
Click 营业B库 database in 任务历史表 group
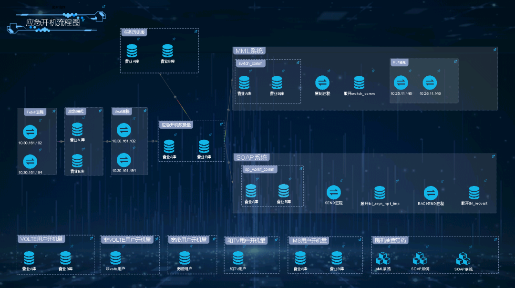coord(167,51)
